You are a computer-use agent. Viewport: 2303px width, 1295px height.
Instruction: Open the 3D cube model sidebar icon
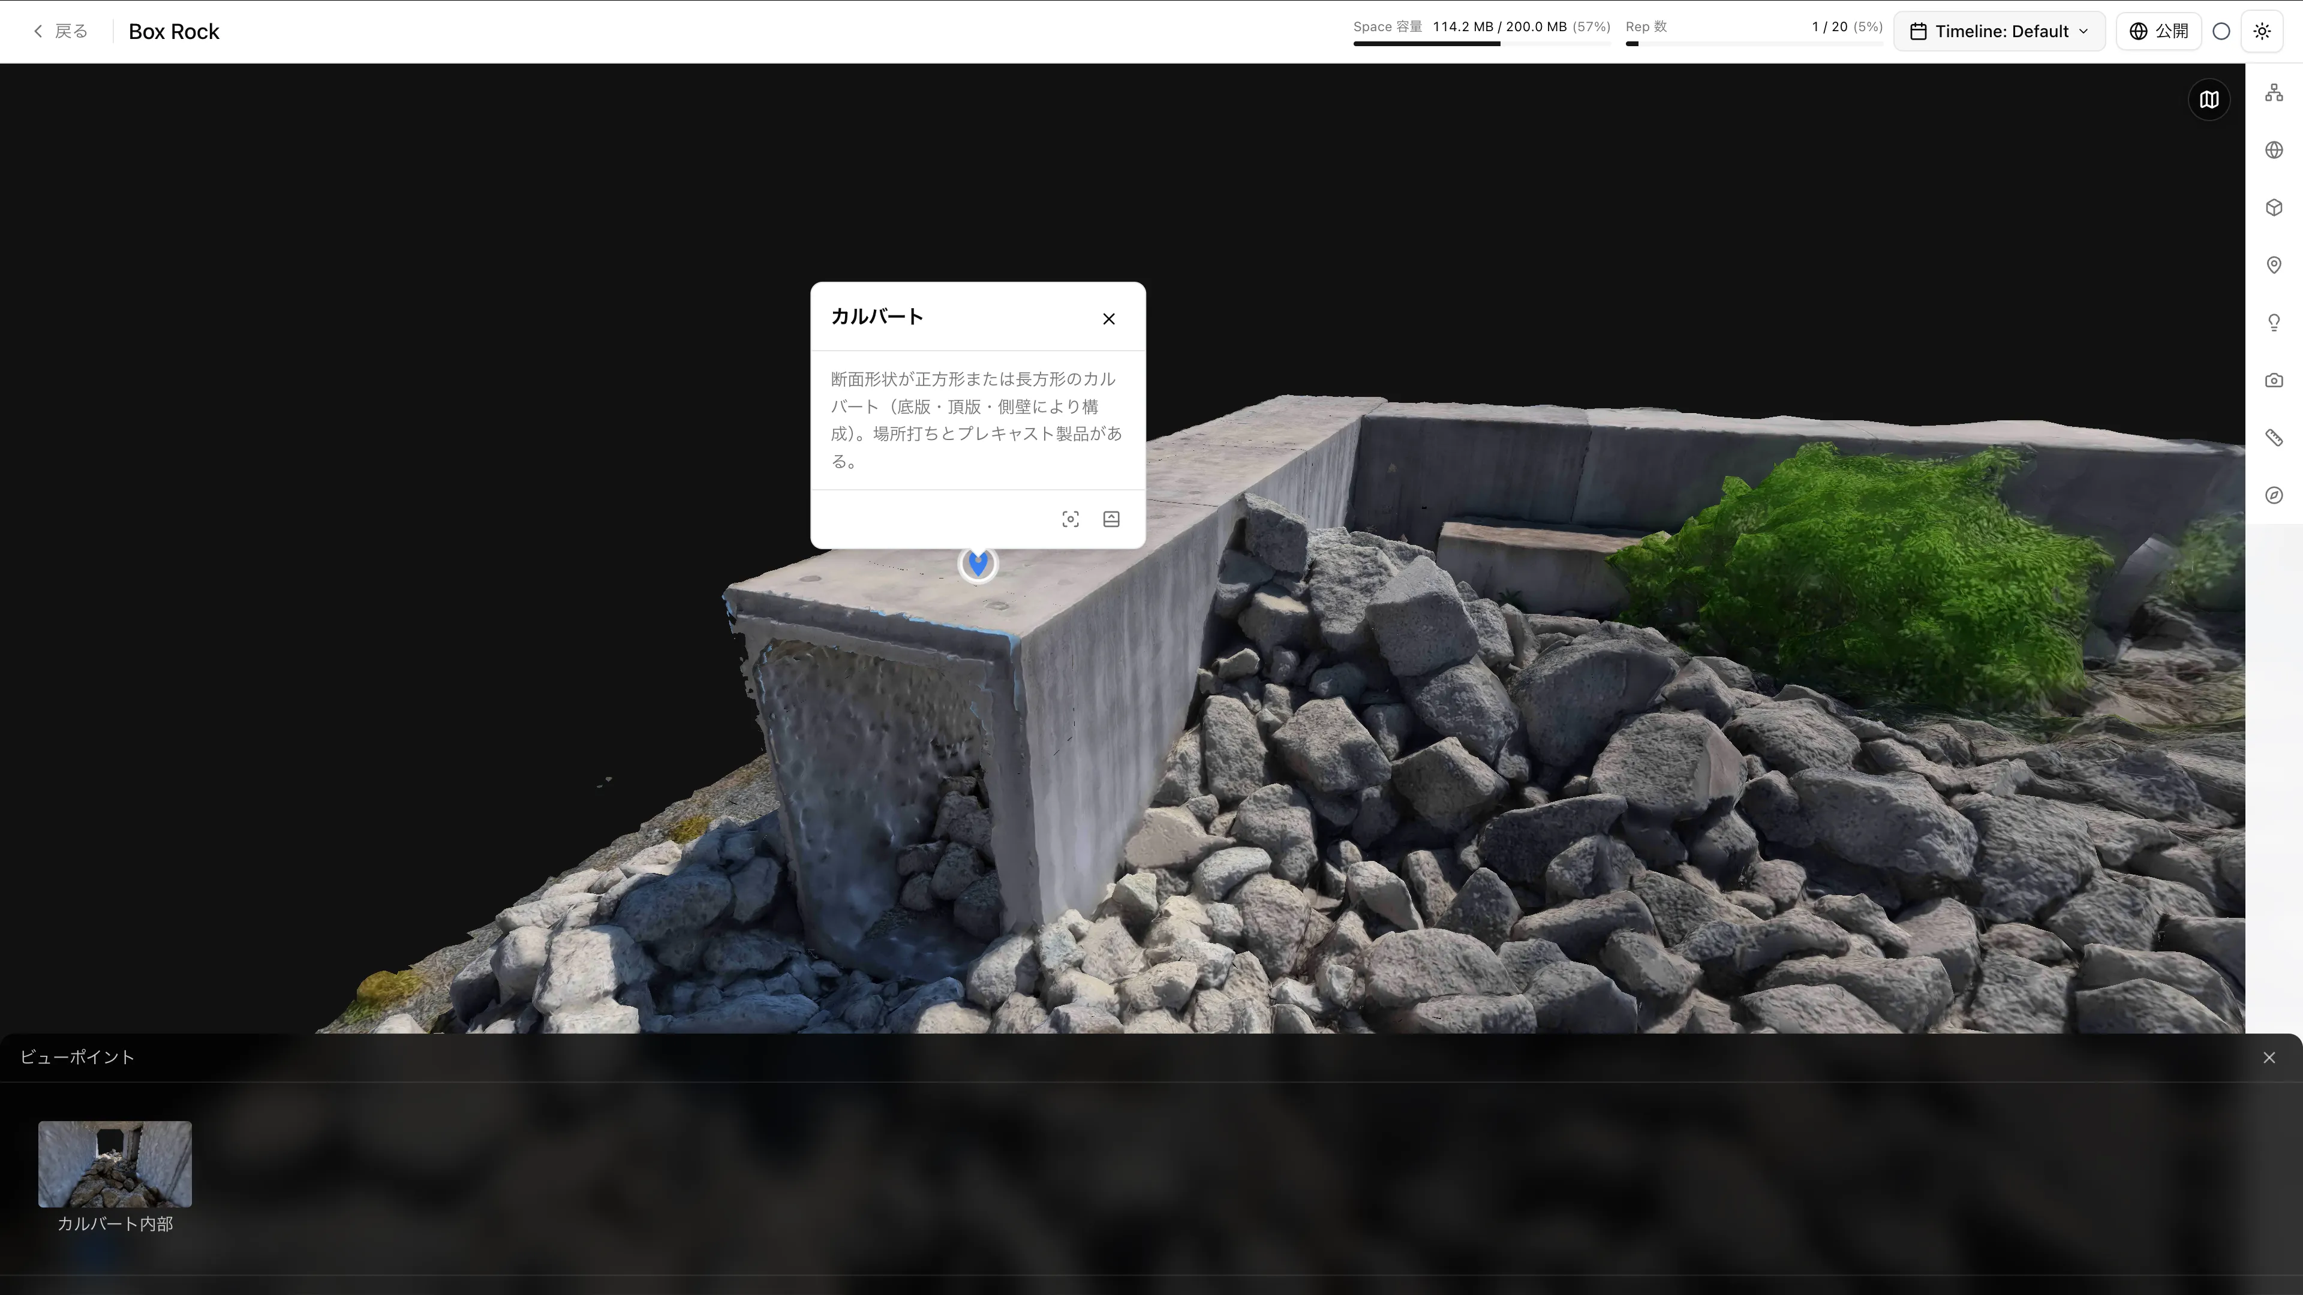click(2274, 207)
